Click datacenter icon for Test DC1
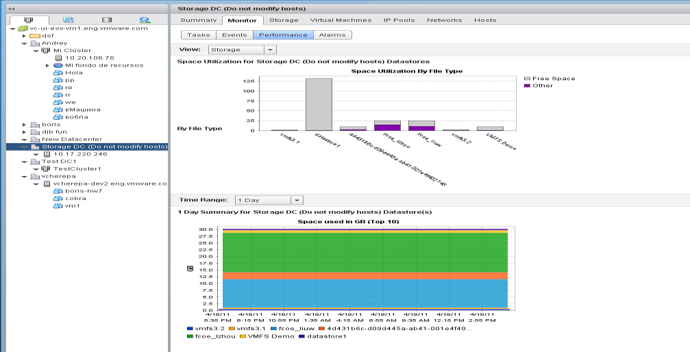Screen dimensions: 690x352 (35, 162)
